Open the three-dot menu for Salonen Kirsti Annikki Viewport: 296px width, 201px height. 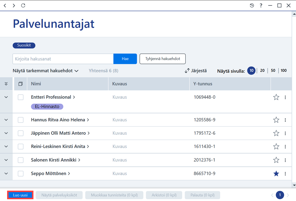click(285, 160)
